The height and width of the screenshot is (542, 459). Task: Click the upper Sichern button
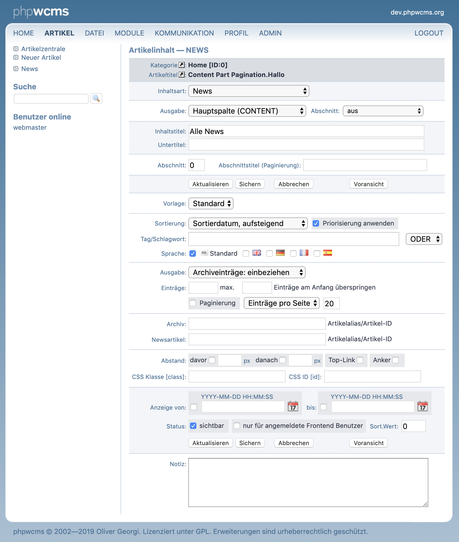click(x=250, y=184)
